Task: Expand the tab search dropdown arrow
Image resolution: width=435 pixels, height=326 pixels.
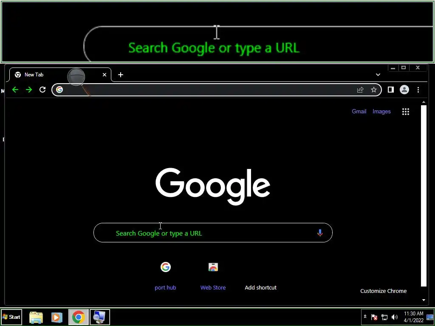Action: 378,75
